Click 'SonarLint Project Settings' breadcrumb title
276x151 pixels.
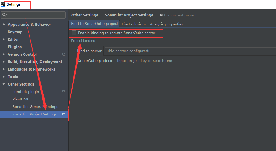(x=129, y=15)
